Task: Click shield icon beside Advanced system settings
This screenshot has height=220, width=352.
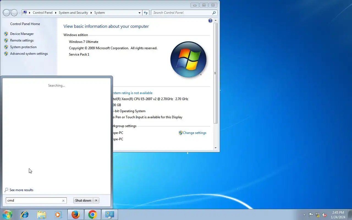Action: pyautogui.click(x=6, y=54)
